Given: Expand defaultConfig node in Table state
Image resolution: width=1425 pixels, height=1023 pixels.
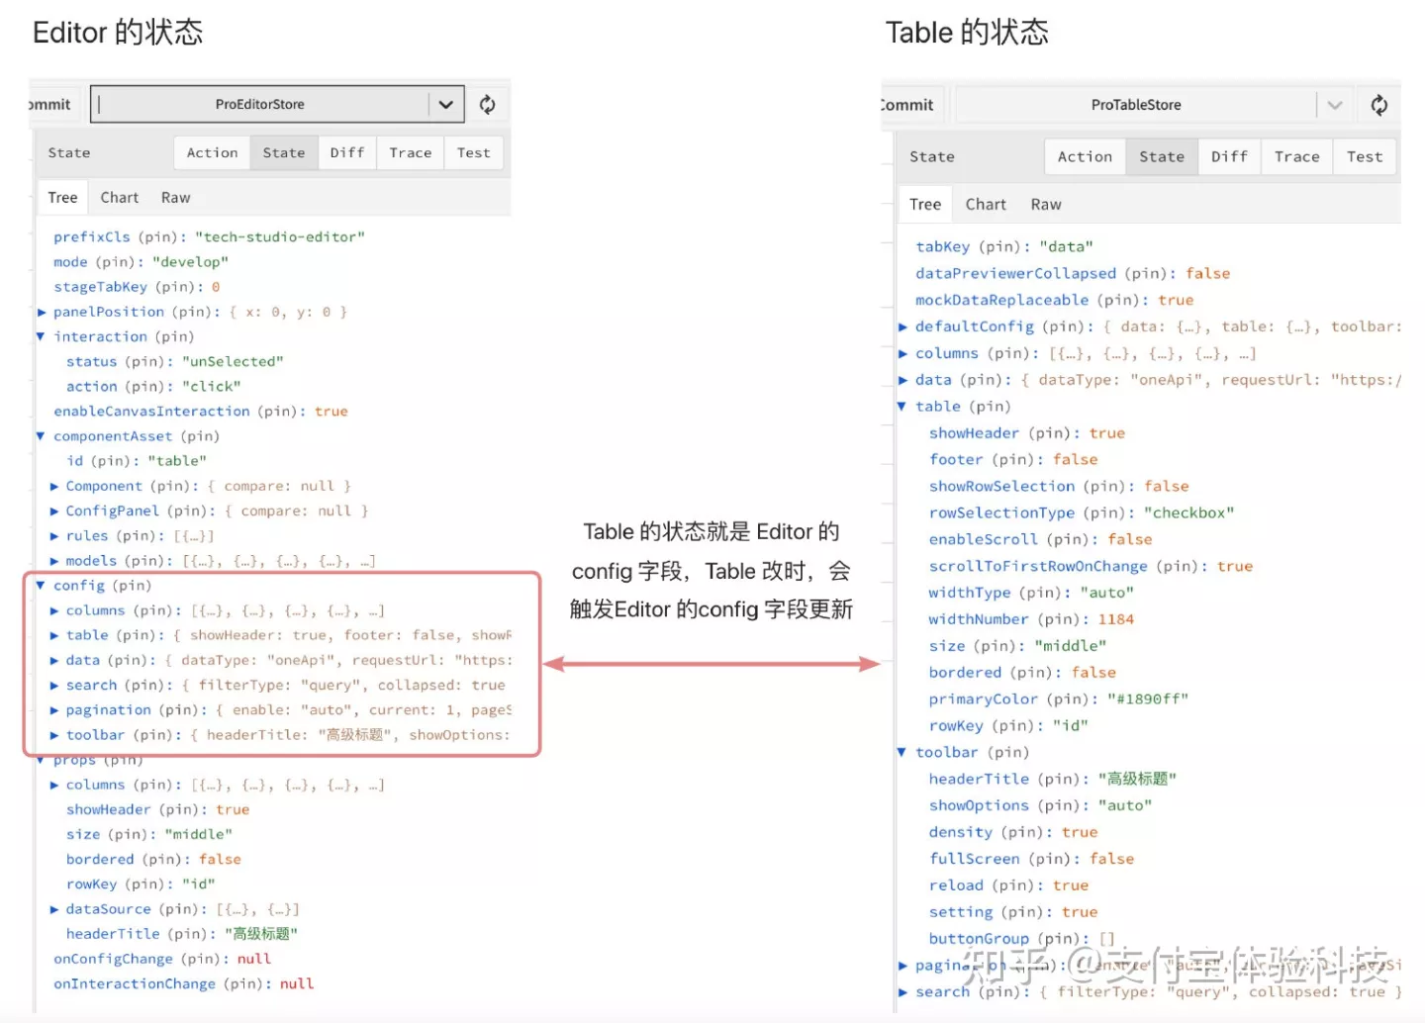Looking at the screenshot, I should pyautogui.click(x=902, y=326).
